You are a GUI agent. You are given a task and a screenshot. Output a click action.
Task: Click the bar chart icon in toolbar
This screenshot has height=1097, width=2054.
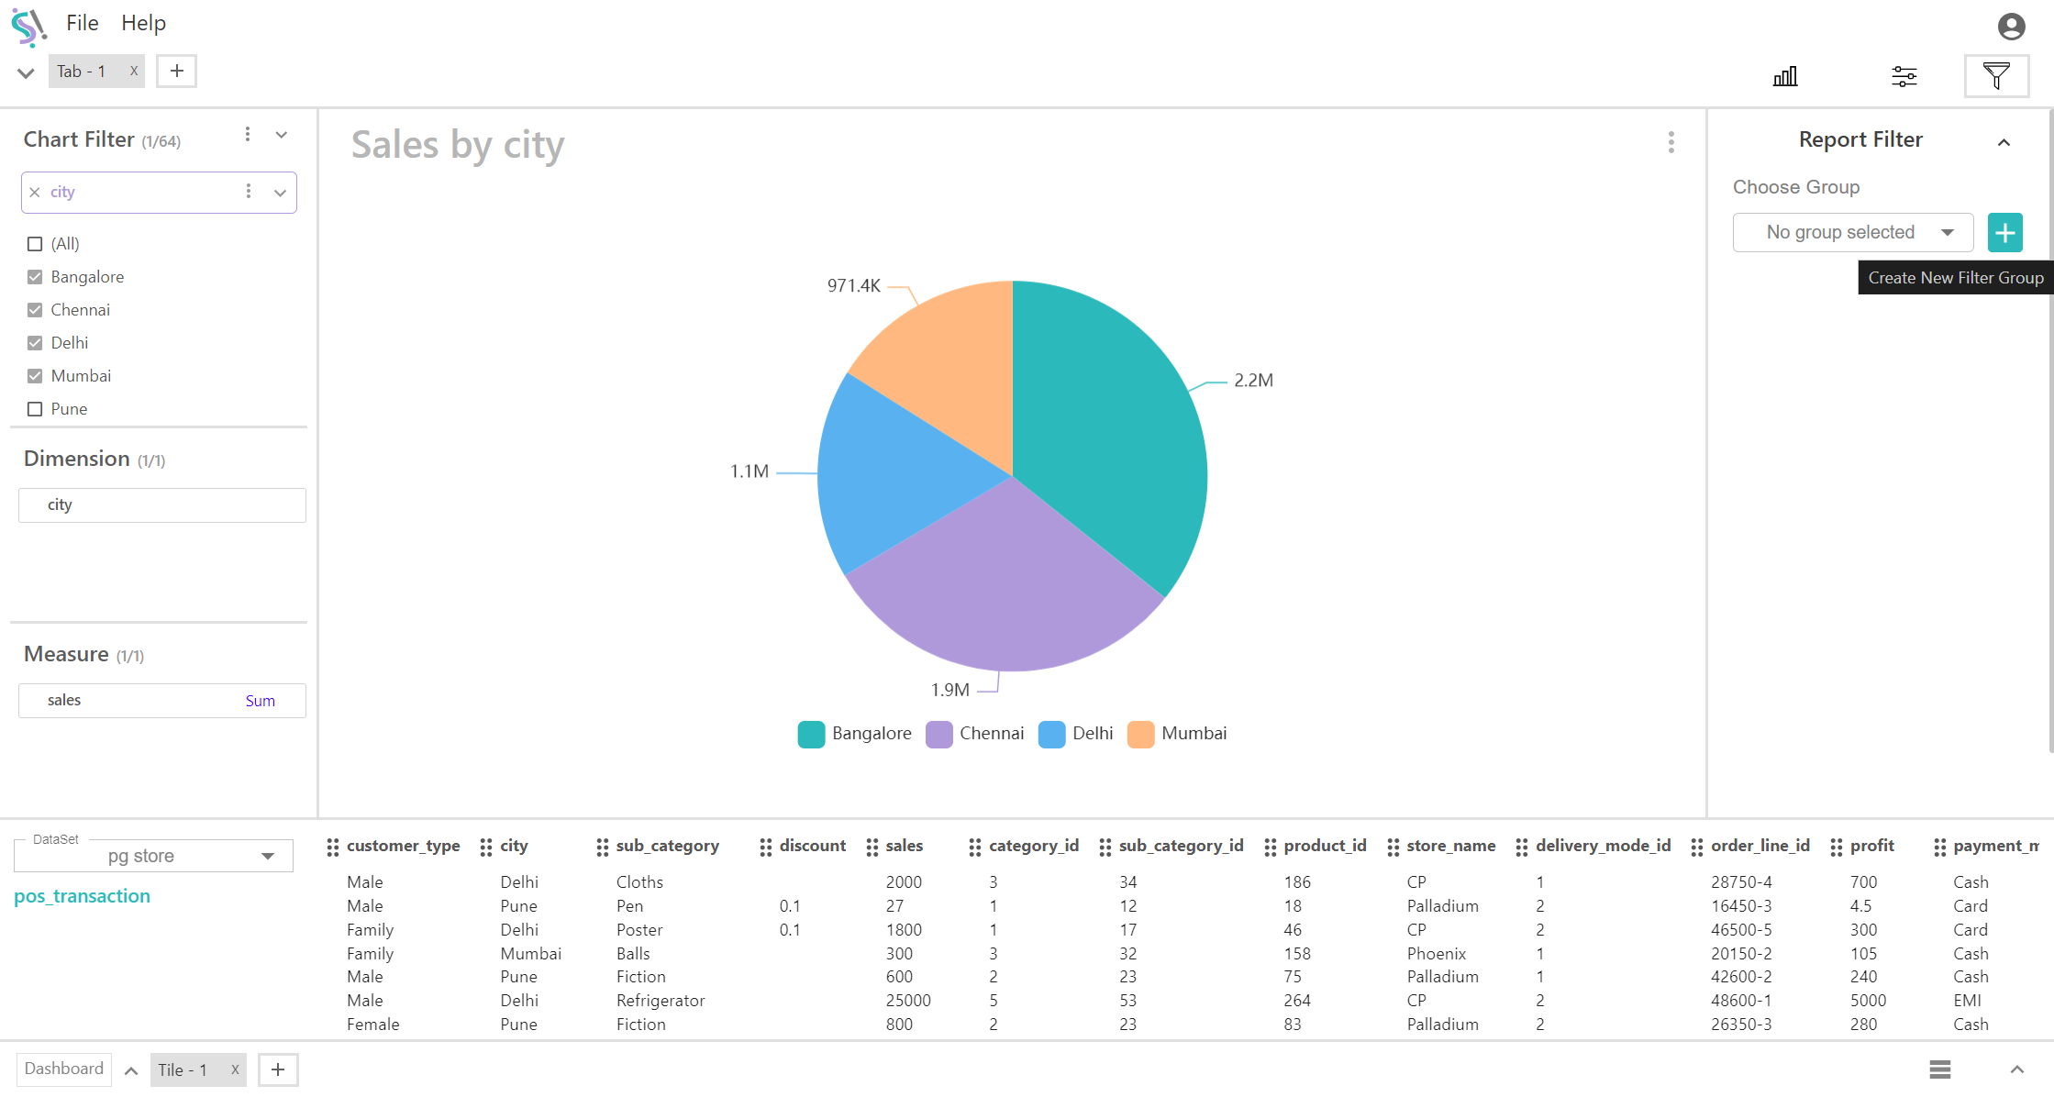[x=1785, y=73]
